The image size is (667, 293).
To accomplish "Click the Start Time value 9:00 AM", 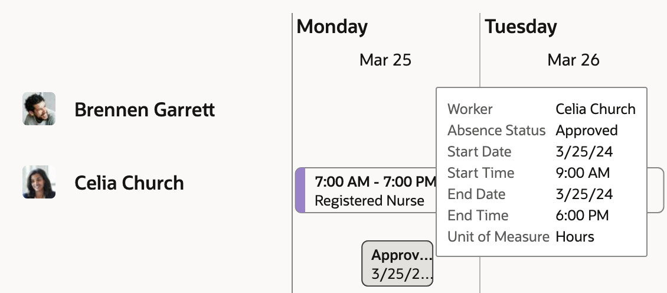I will [583, 173].
